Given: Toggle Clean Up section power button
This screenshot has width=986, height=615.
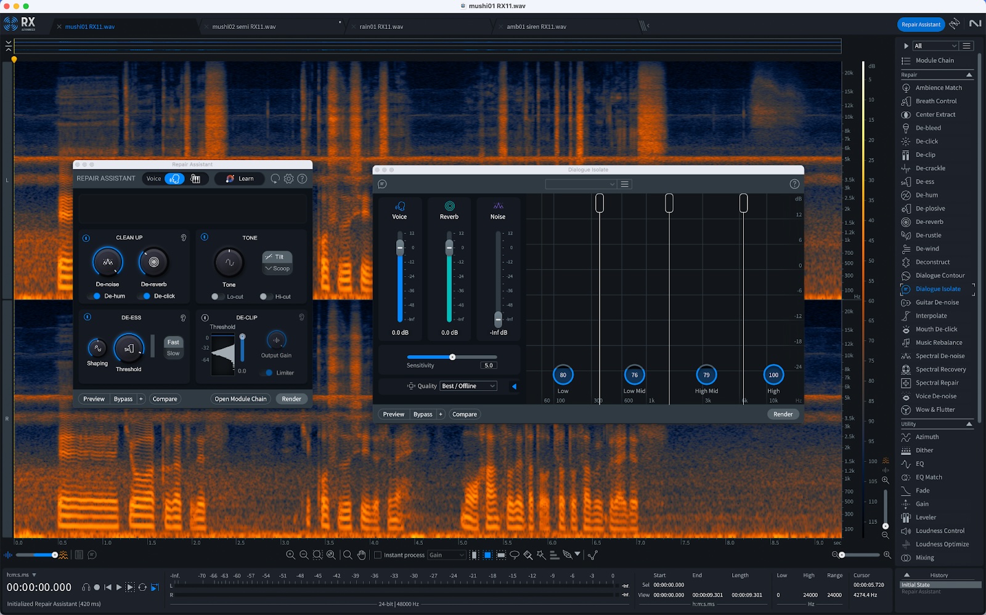Looking at the screenshot, I should pos(86,238).
